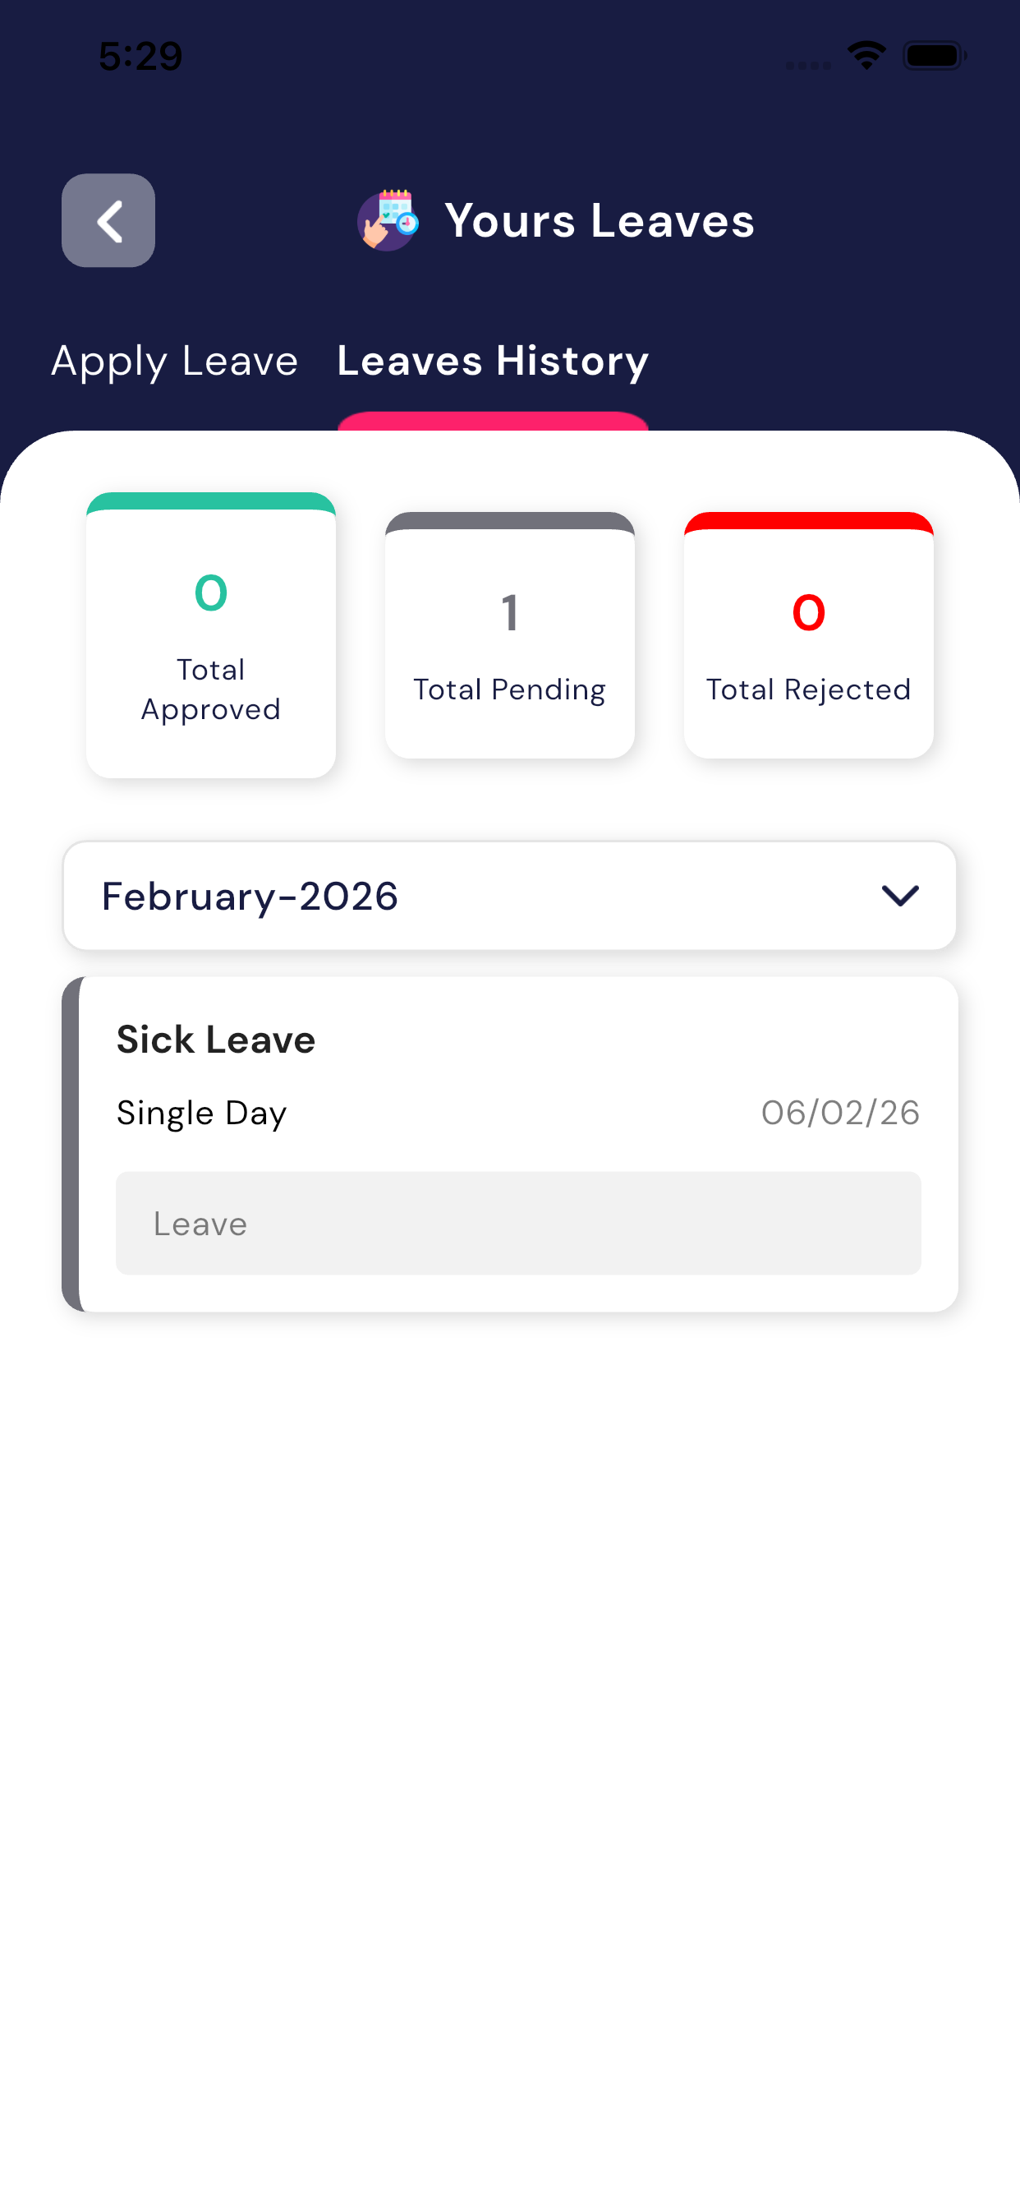The image size is (1020, 2209).
Task: Tap the Single Day label
Action: (x=201, y=1112)
